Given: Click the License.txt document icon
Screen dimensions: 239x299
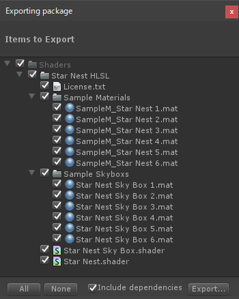Looking at the screenshot, I should 57,87.
